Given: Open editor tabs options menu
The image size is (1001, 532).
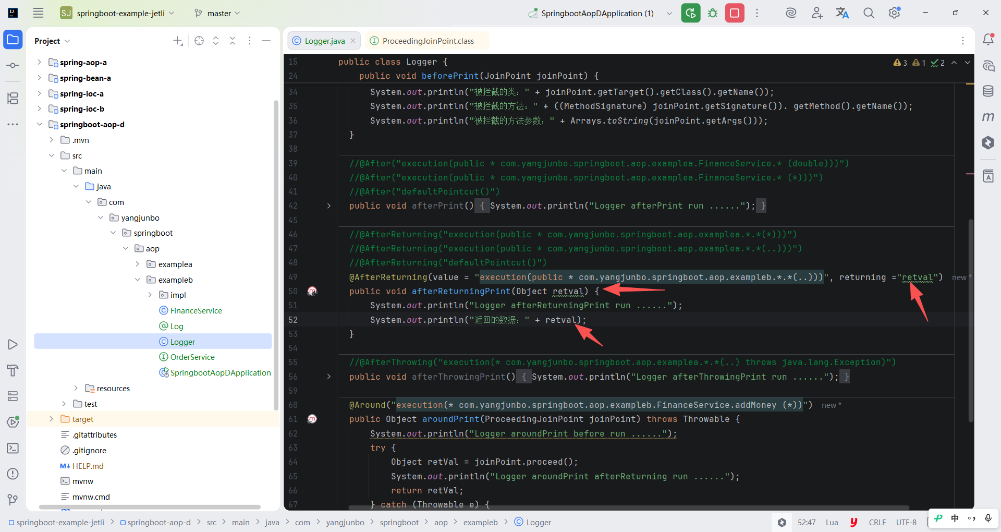Looking at the screenshot, I should pos(962,41).
